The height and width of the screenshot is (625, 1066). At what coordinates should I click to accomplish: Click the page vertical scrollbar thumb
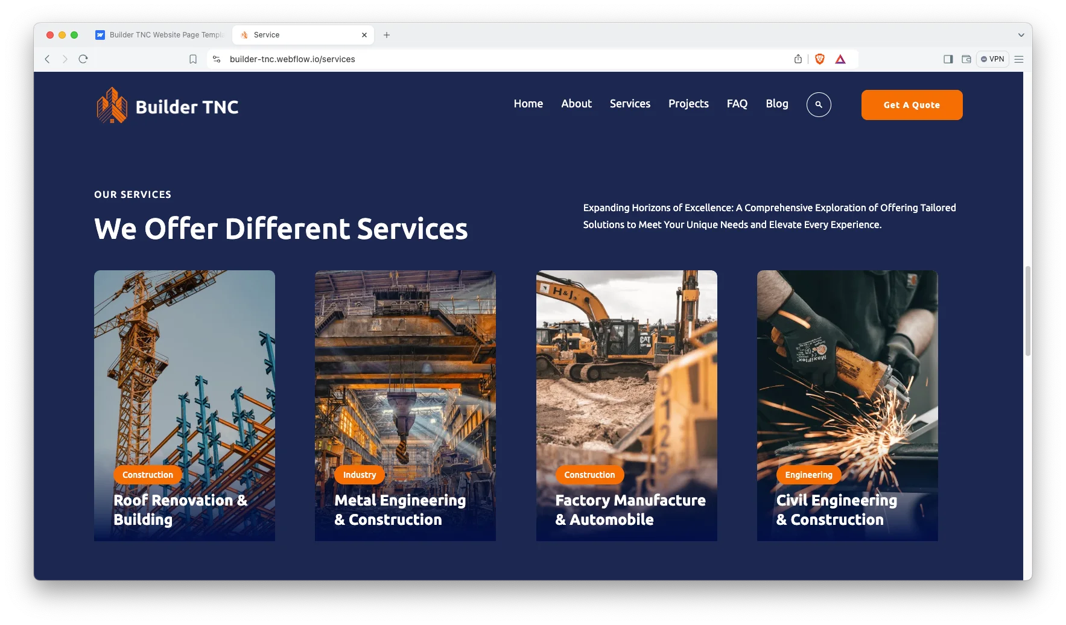coord(1027,311)
